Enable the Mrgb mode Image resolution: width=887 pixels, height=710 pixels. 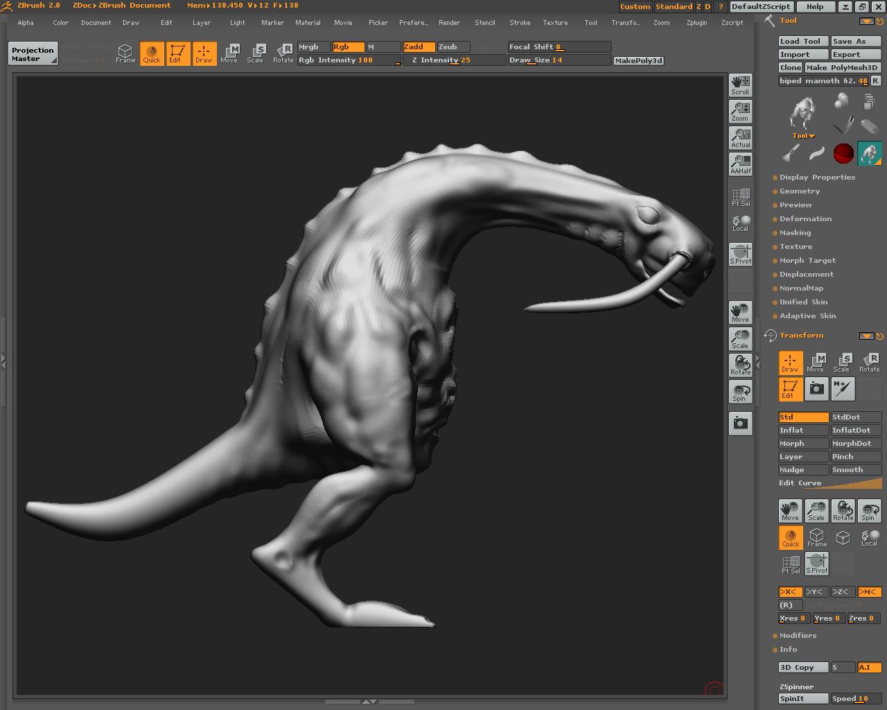tap(314, 47)
